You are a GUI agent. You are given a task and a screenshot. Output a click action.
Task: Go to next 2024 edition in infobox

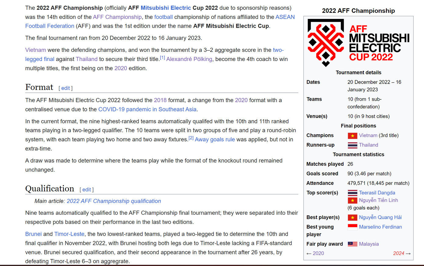[398, 253]
